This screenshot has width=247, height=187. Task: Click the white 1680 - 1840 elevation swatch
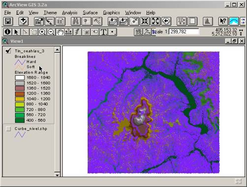20,78
